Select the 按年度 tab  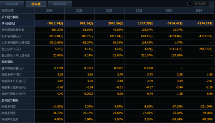click(36, 4)
